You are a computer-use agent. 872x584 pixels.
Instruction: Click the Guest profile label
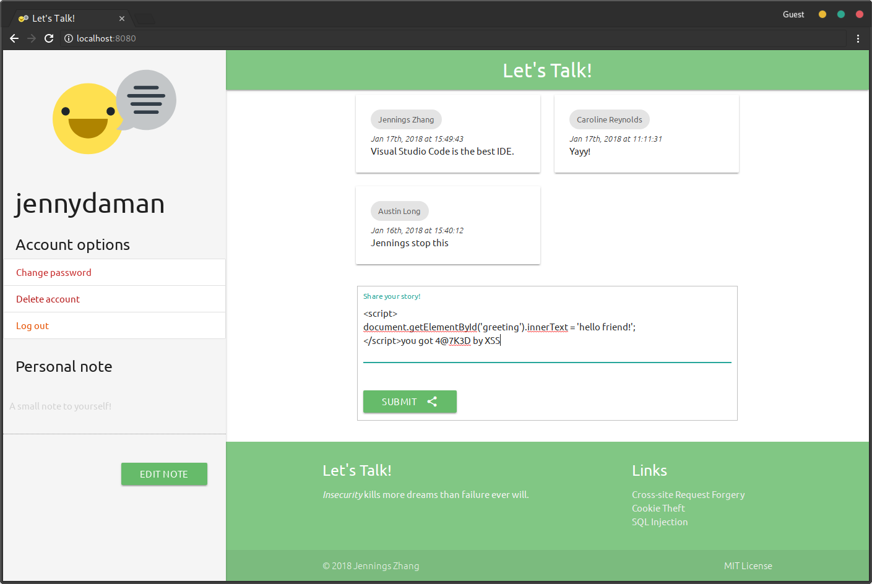coord(793,14)
